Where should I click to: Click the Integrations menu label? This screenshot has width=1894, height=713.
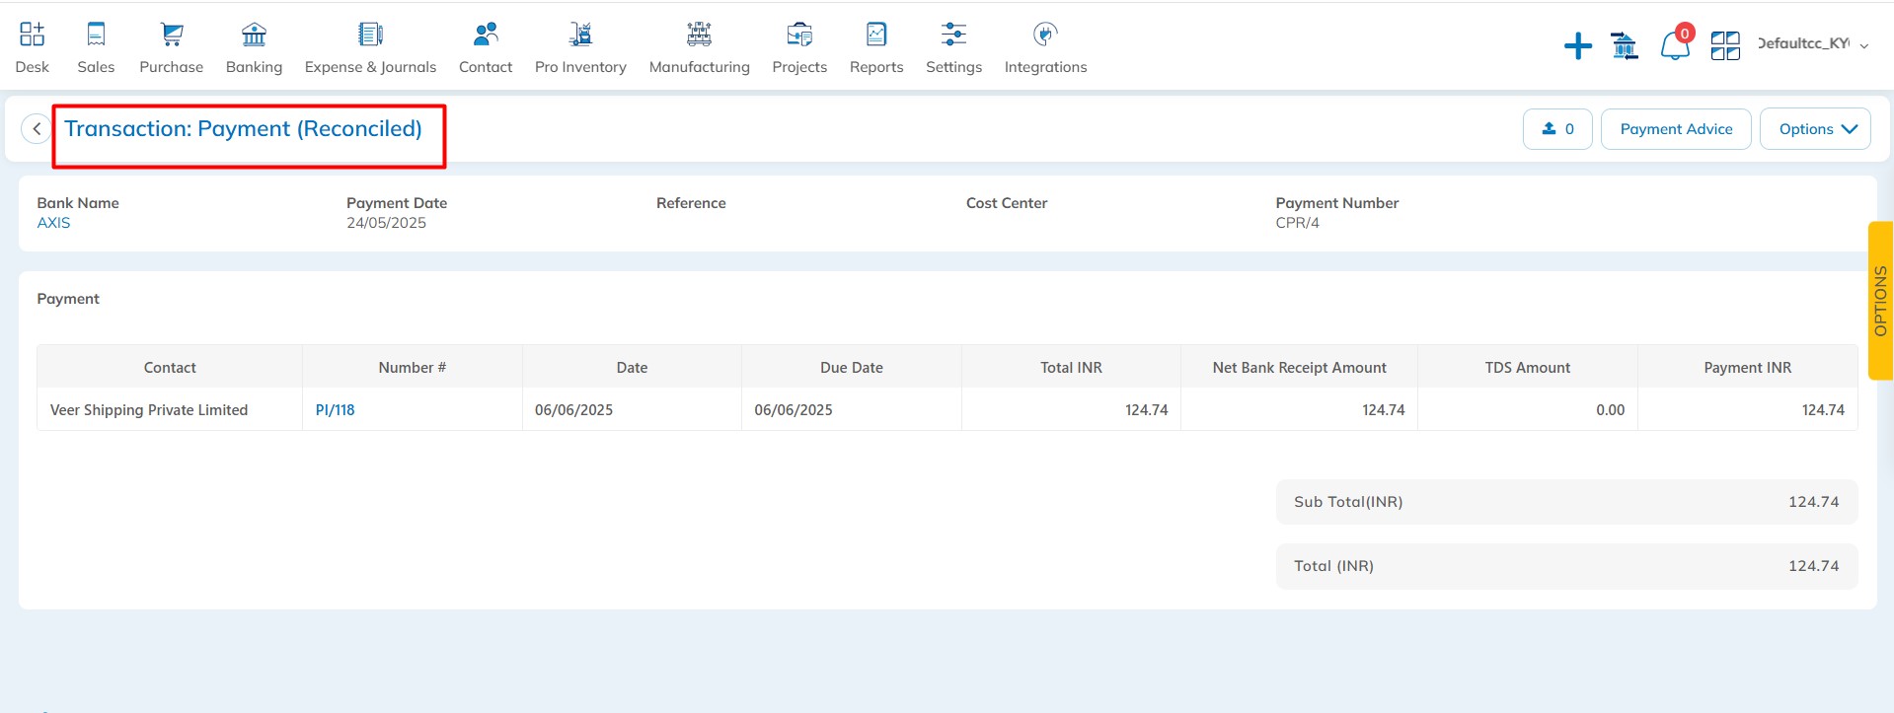(x=1045, y=67)
